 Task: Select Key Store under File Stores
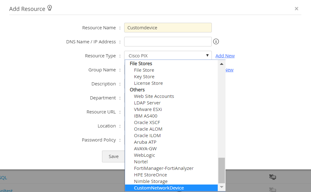144,77
